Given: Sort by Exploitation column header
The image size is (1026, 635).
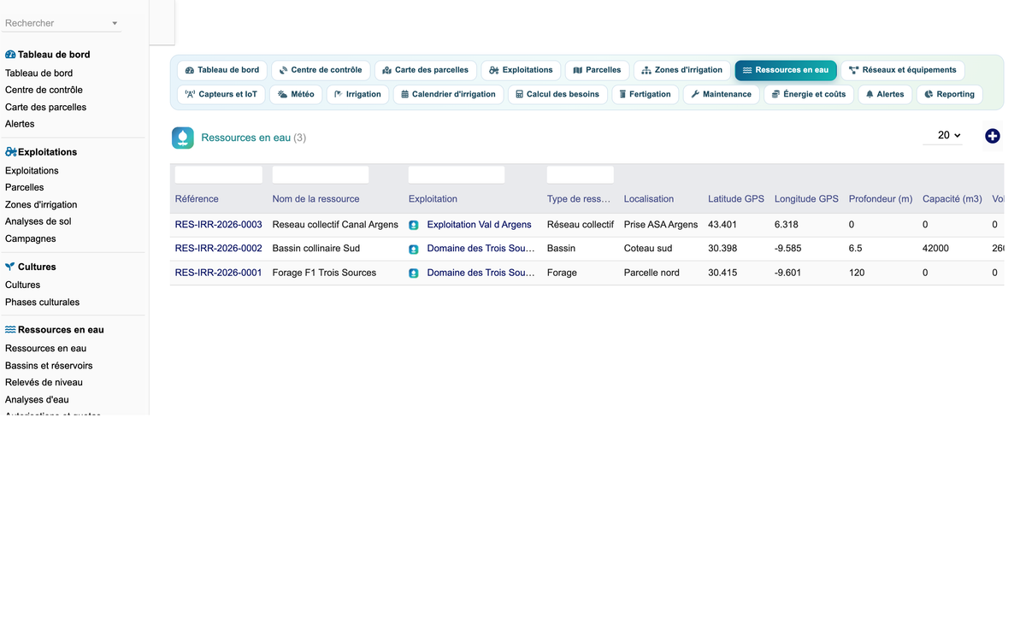Looking at the screenshot, I should [433, 199].
